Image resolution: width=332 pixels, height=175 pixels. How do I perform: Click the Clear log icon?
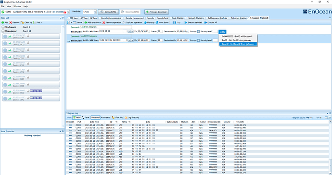(x=113, y=117)
